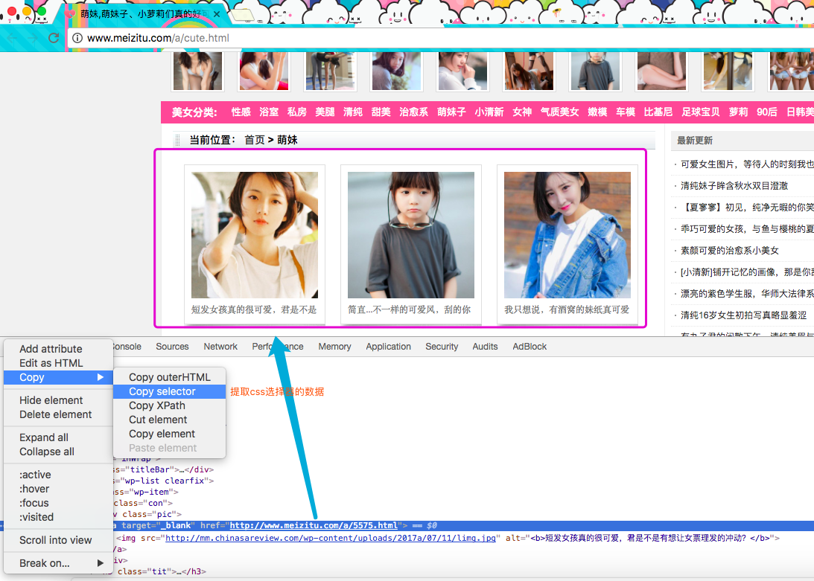Click the browser back arrow
Screen dimensions: 814x581
[x=12, y=39]
